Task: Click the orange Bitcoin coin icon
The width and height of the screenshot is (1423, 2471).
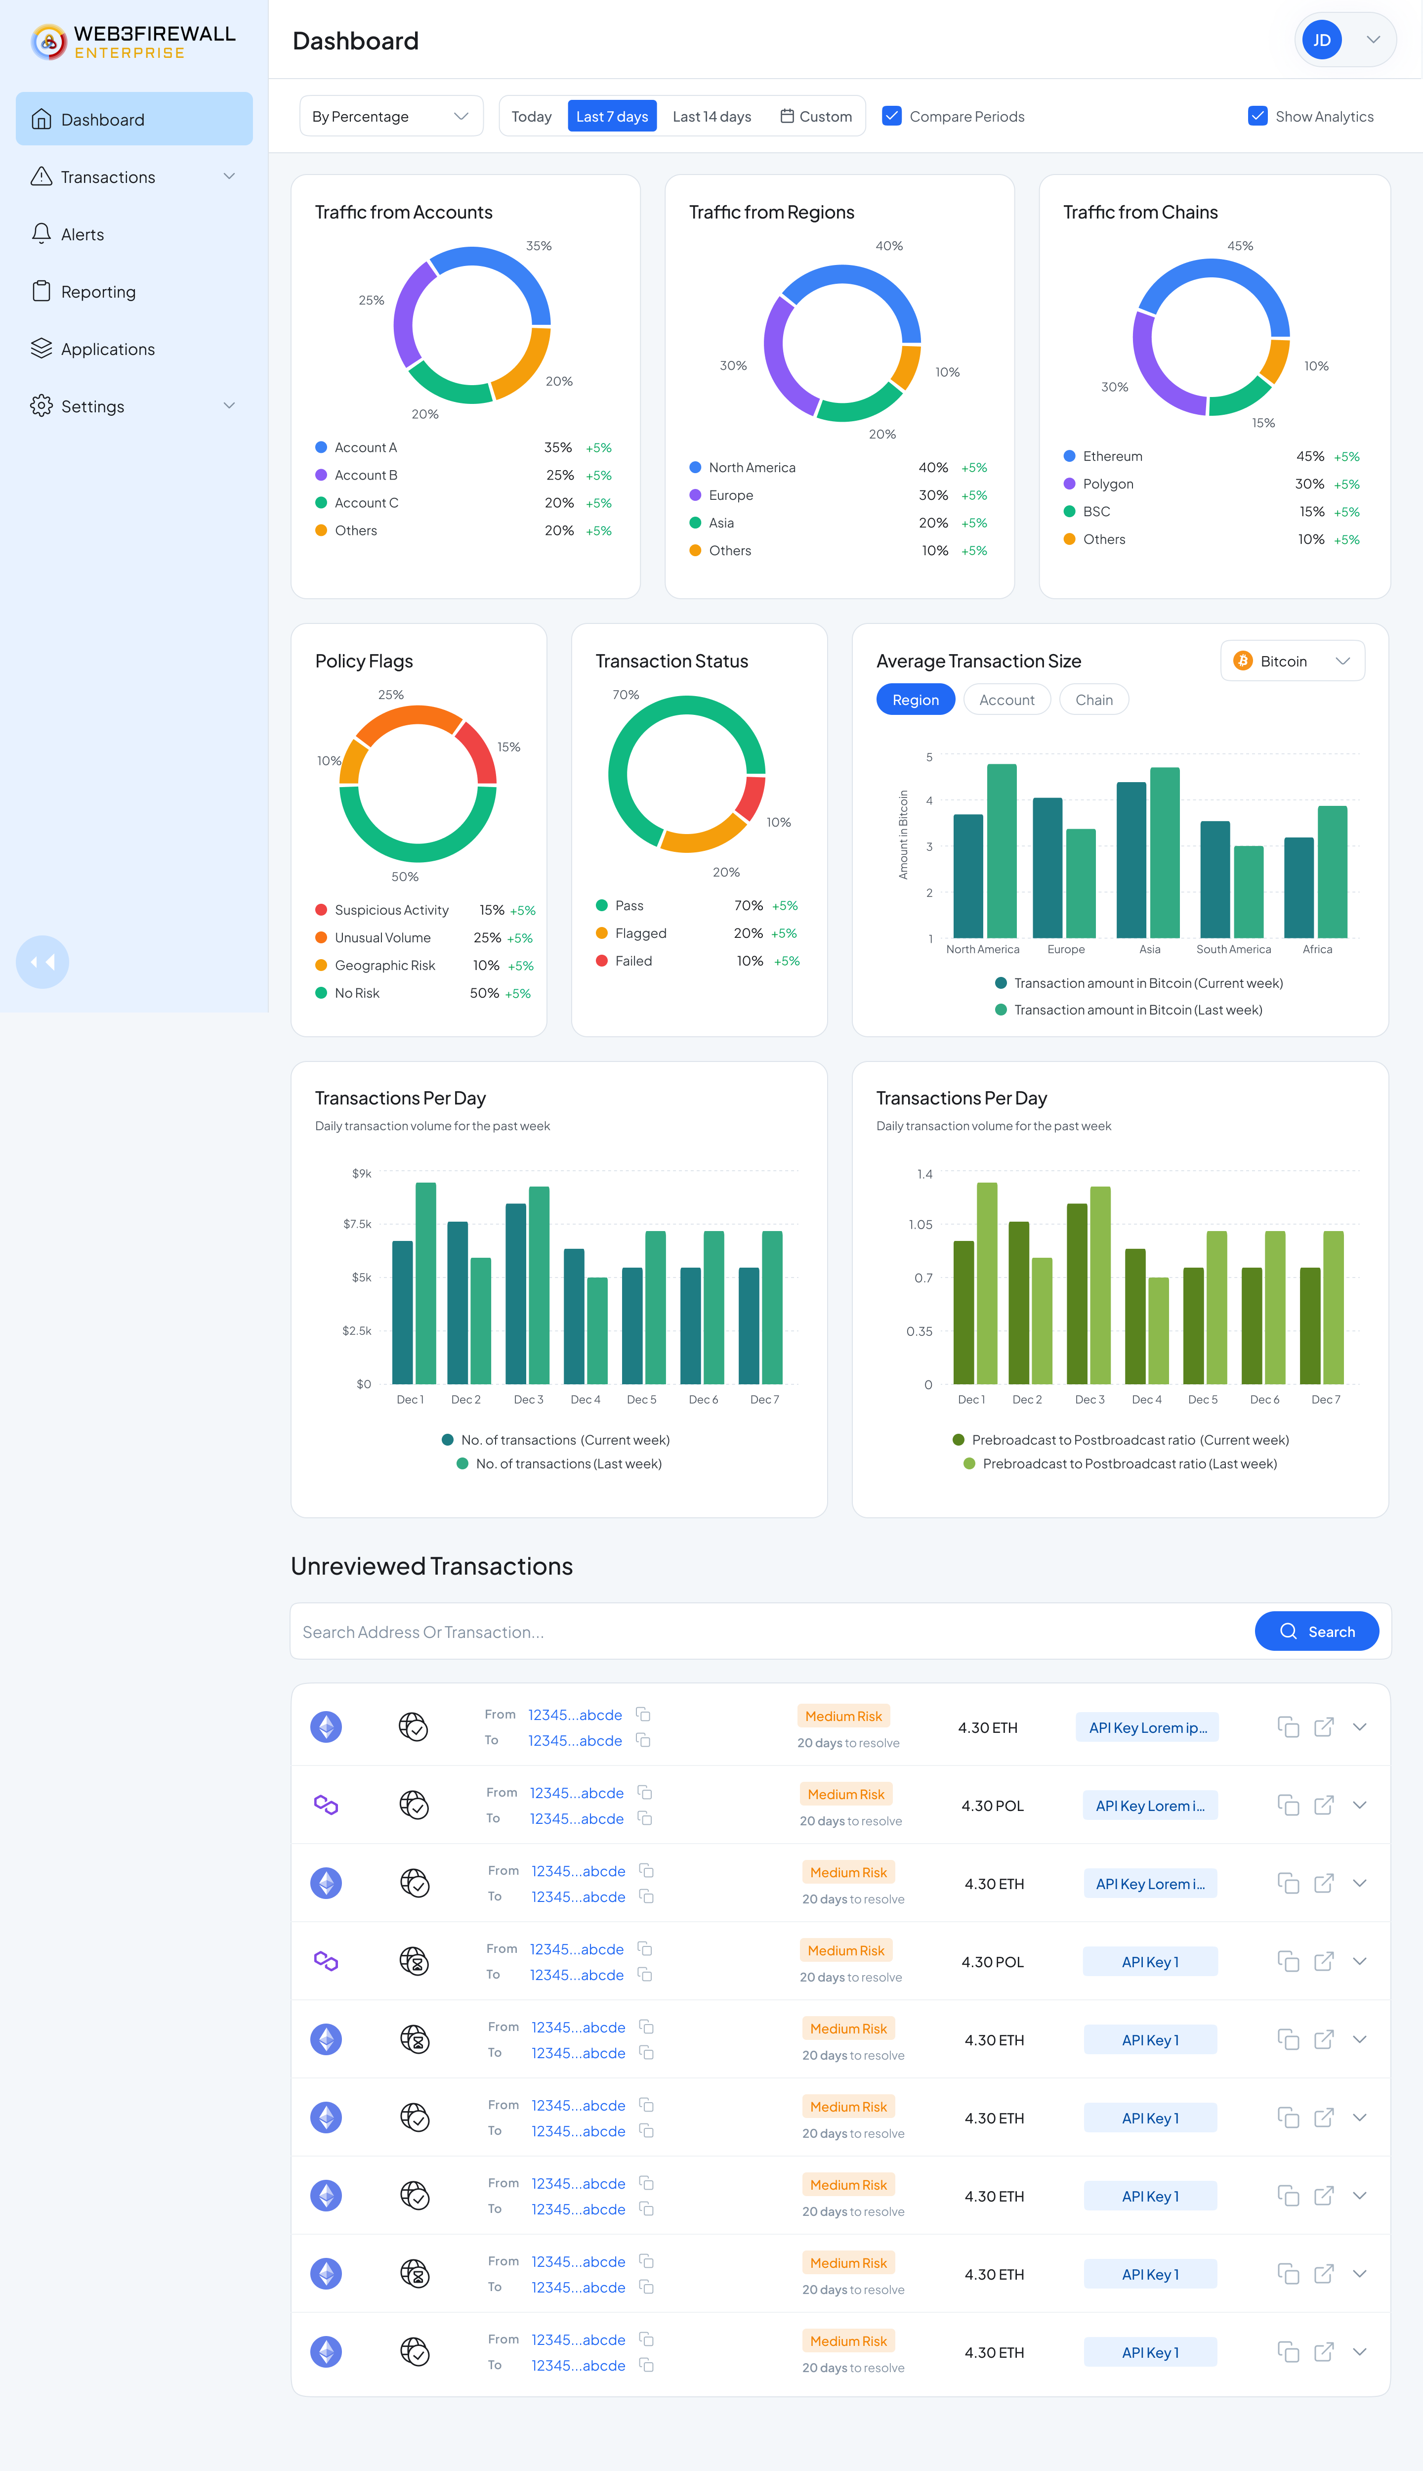Action: (1242, 661)
